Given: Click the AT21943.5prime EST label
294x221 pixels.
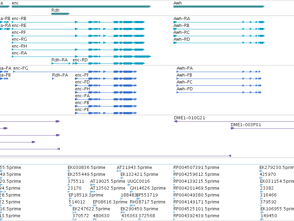Looking at the screenshot, I should pyautogui.click(x=134, y=168).
